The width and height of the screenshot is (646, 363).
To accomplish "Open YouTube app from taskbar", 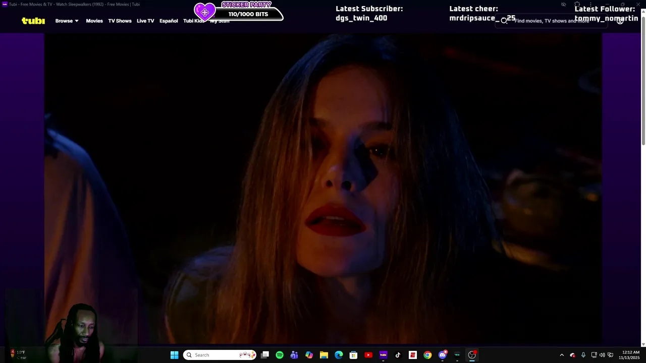I will 368,355.
